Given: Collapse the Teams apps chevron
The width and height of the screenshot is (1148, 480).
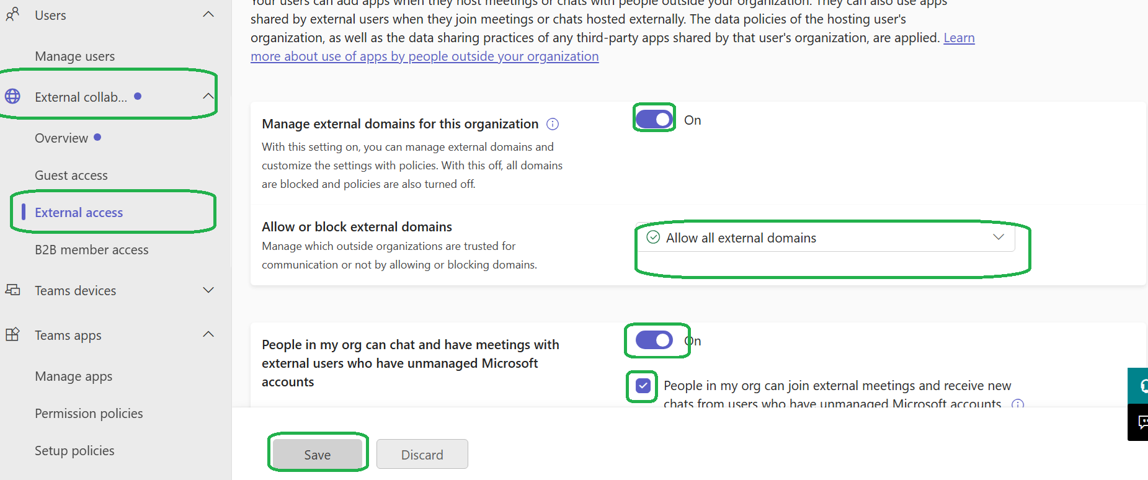Looking at the screenshot, I should point(208,334).
